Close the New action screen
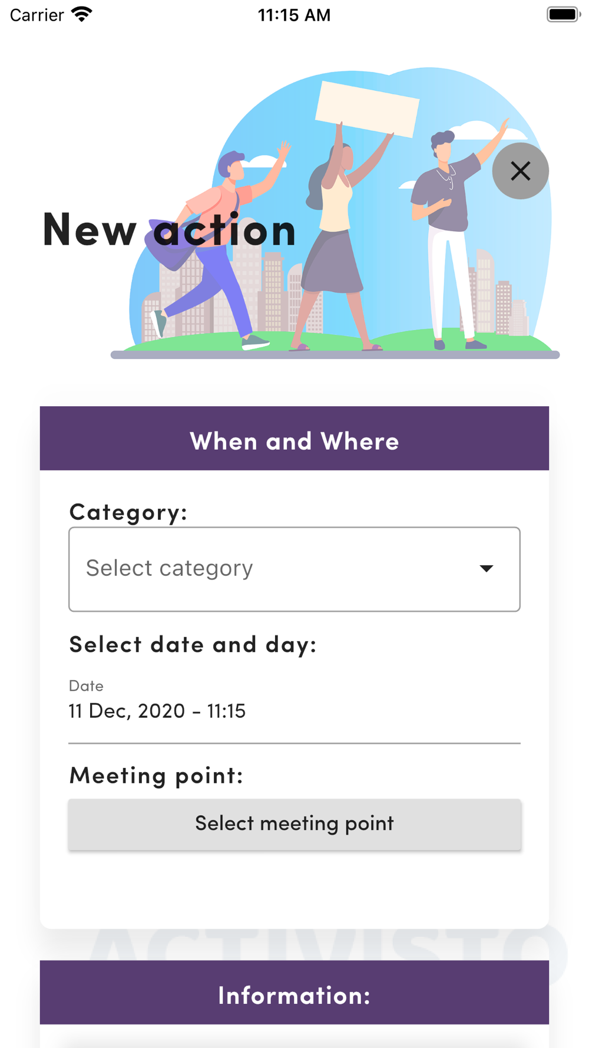 point(520,171)
